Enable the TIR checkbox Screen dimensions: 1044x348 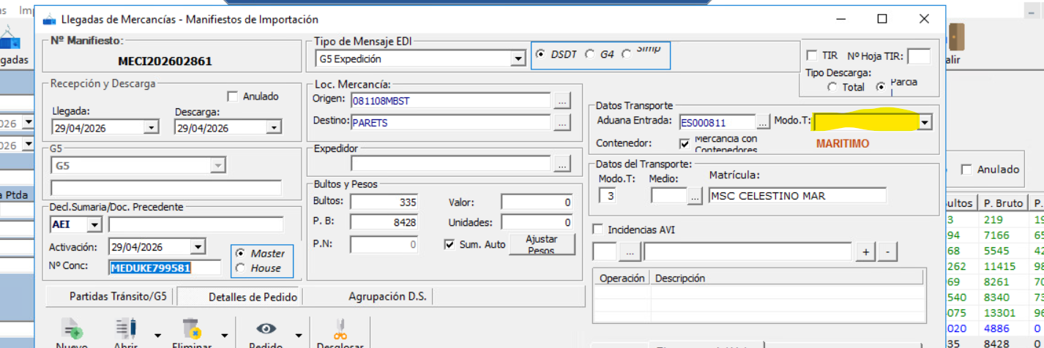point(811,56)
